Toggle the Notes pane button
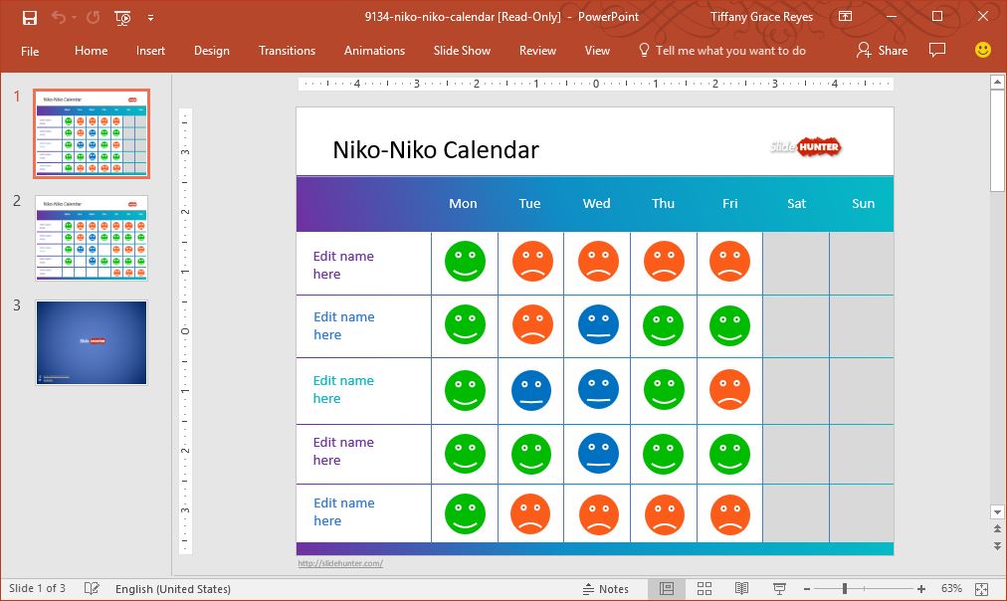The image size is (1007, 601). [x=606, y=589]
